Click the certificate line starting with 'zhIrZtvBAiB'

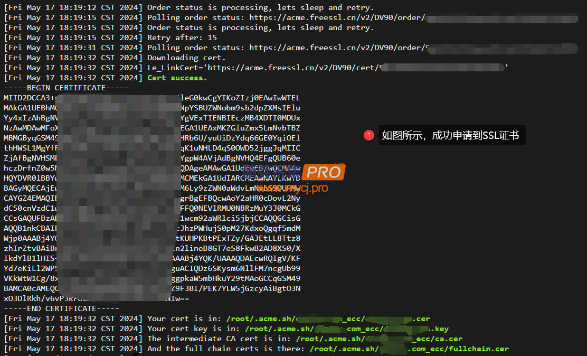coord(152,248)
